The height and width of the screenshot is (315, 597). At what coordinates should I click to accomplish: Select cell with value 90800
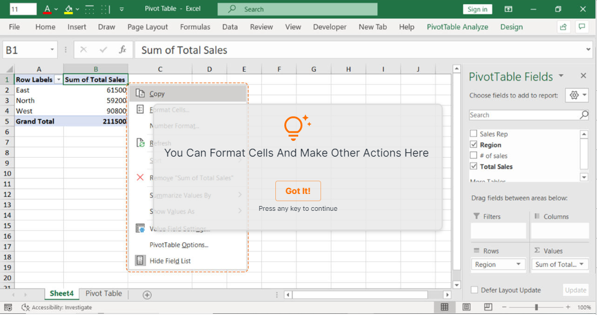point(96,111)
